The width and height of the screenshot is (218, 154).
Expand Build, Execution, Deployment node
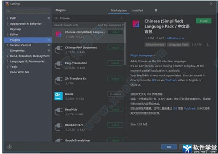[8, 56]
